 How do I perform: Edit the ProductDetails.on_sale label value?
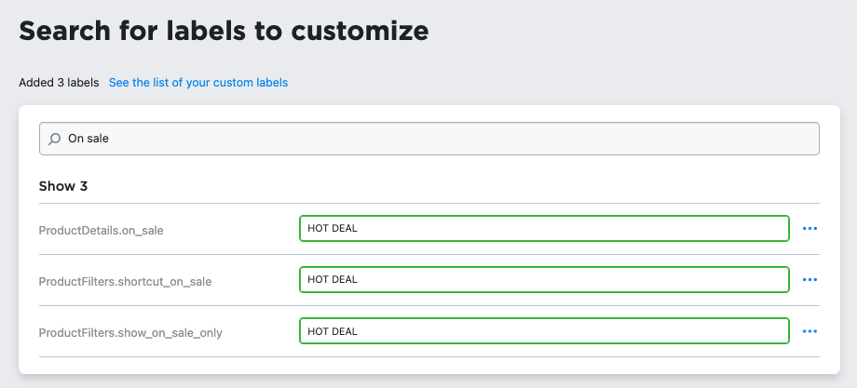tap(544, 229)
